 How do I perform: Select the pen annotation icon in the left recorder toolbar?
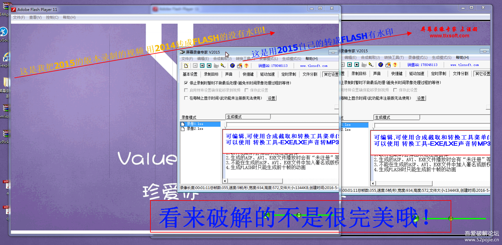coord(223,66)
